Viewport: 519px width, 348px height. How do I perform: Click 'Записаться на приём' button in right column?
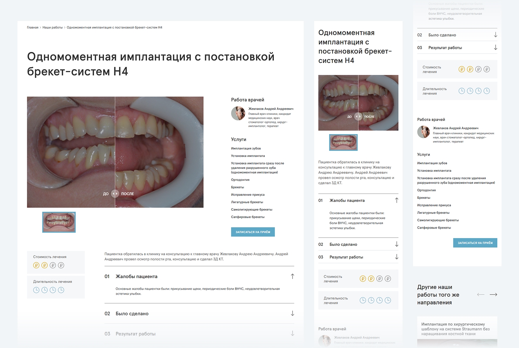click(475, 243)
